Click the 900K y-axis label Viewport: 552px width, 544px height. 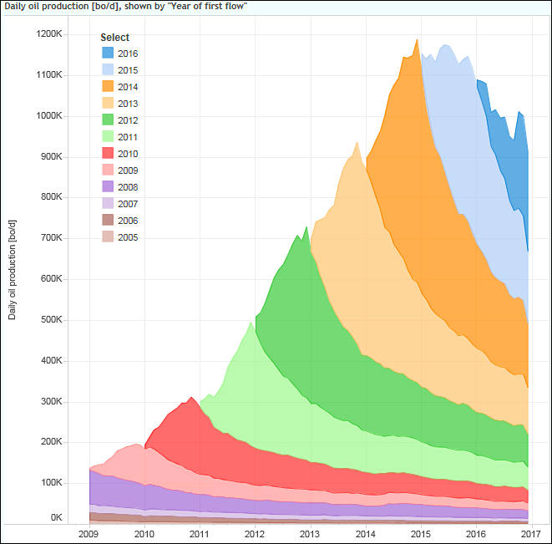pos(52,156)
